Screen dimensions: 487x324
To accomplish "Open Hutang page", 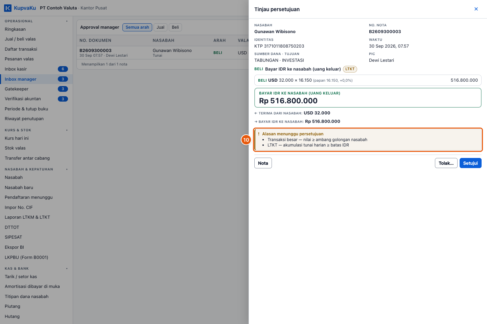I will point(36,317).
